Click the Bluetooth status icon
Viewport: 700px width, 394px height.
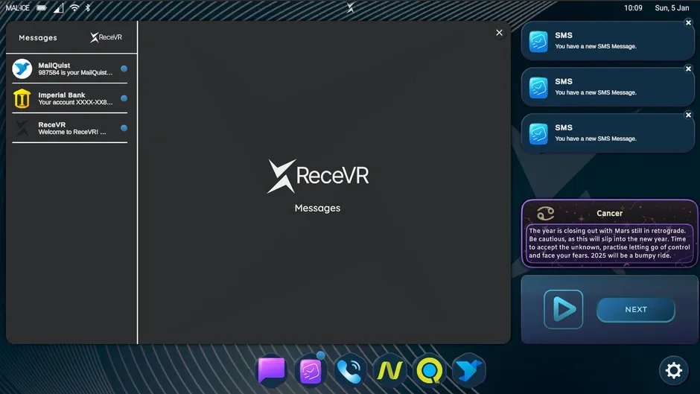[88, 8]
